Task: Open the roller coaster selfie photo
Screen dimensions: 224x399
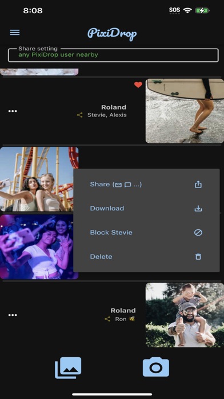Action: (39, 179)
